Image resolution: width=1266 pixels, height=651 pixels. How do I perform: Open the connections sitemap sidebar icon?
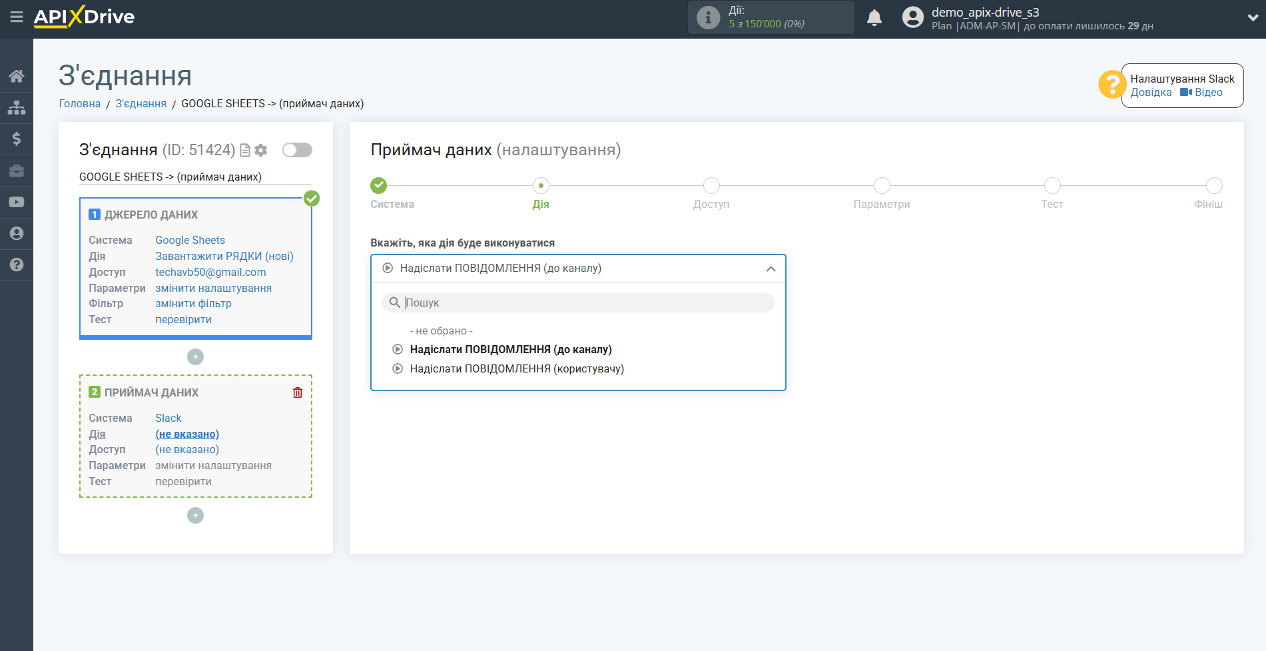pyautogui.click(x=17, y=107)
